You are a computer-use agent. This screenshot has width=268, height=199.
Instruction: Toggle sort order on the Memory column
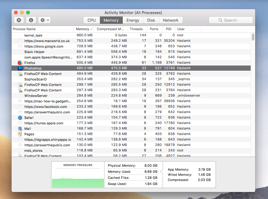click(x=84, y=29)
